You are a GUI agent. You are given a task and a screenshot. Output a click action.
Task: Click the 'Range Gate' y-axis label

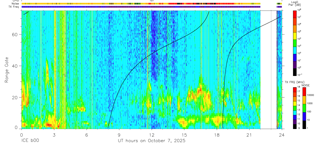(x=6, y=70)
